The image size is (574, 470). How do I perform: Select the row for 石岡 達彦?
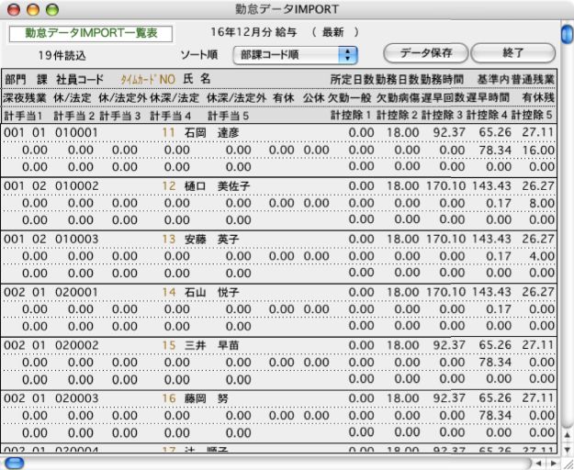pyautogui.click(x=212, y=133)
